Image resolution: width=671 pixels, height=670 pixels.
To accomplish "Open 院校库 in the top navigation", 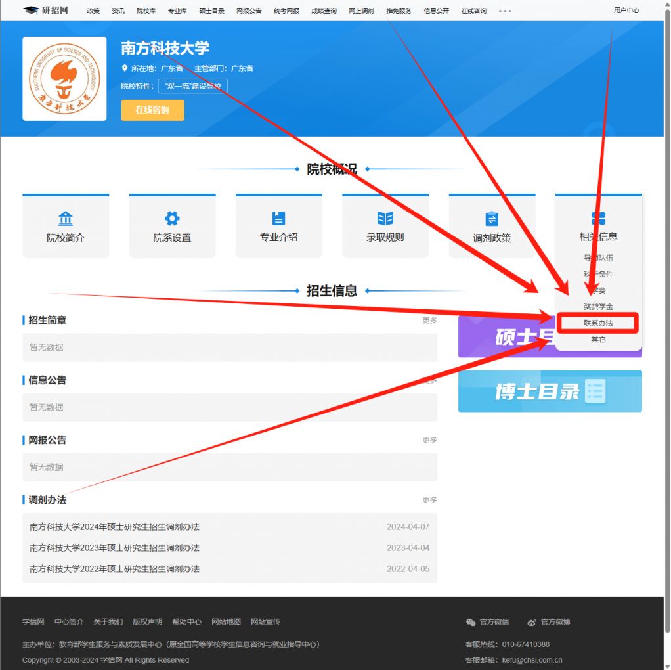I will [x=146, y=11].
